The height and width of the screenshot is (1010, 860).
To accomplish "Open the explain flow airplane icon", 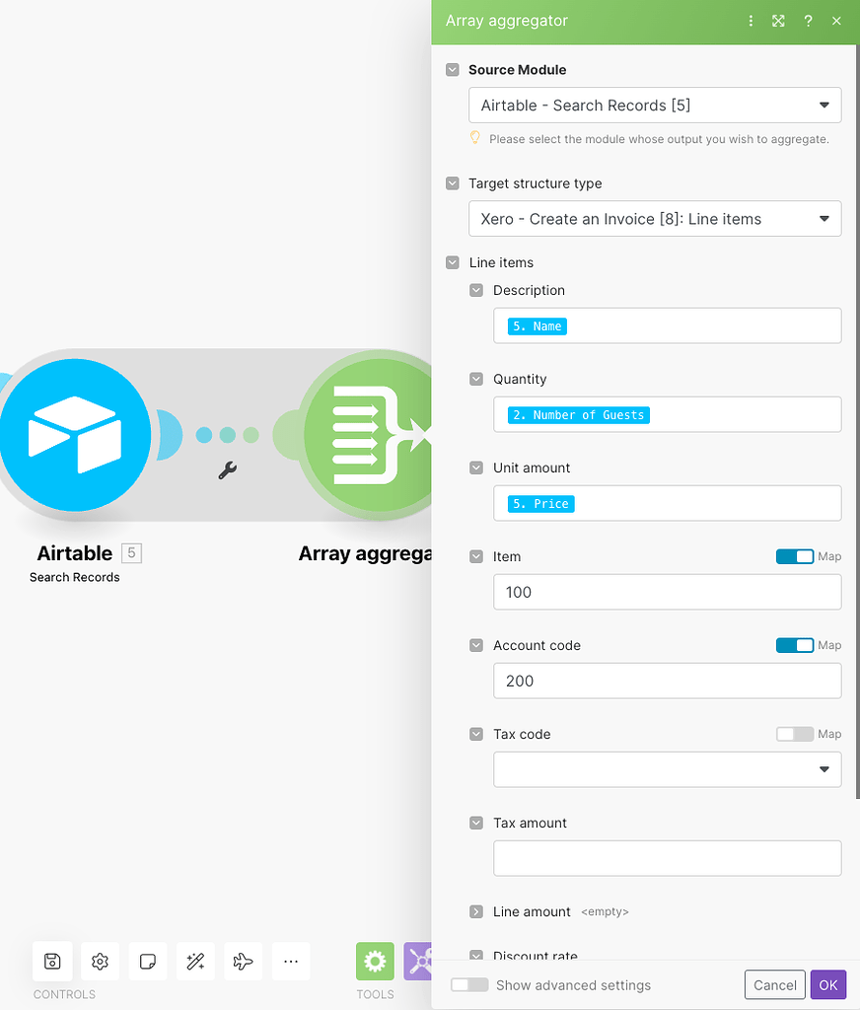I will point(243,962).
